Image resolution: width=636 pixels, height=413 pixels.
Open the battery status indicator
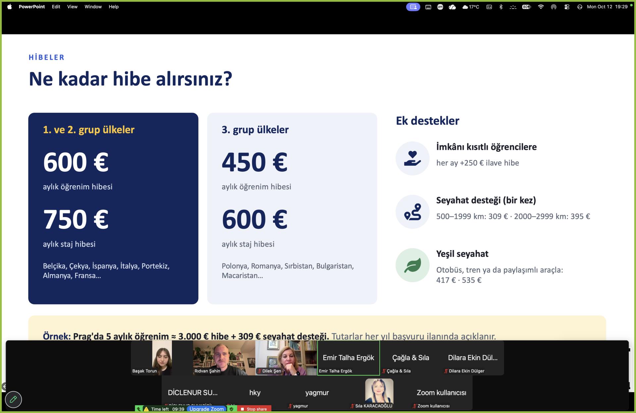tap(526, 7)
